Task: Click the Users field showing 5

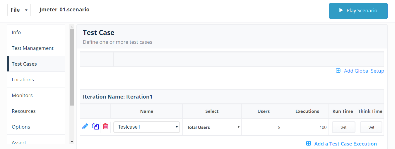Action: (x=264, y=127)
